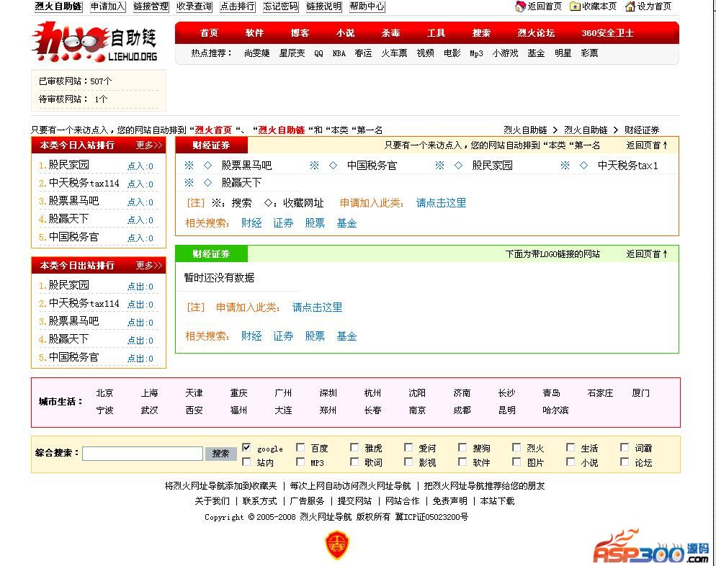Tick the 论坛 checkbox
This screenshot has height=566, width=716.
(625, 462)
